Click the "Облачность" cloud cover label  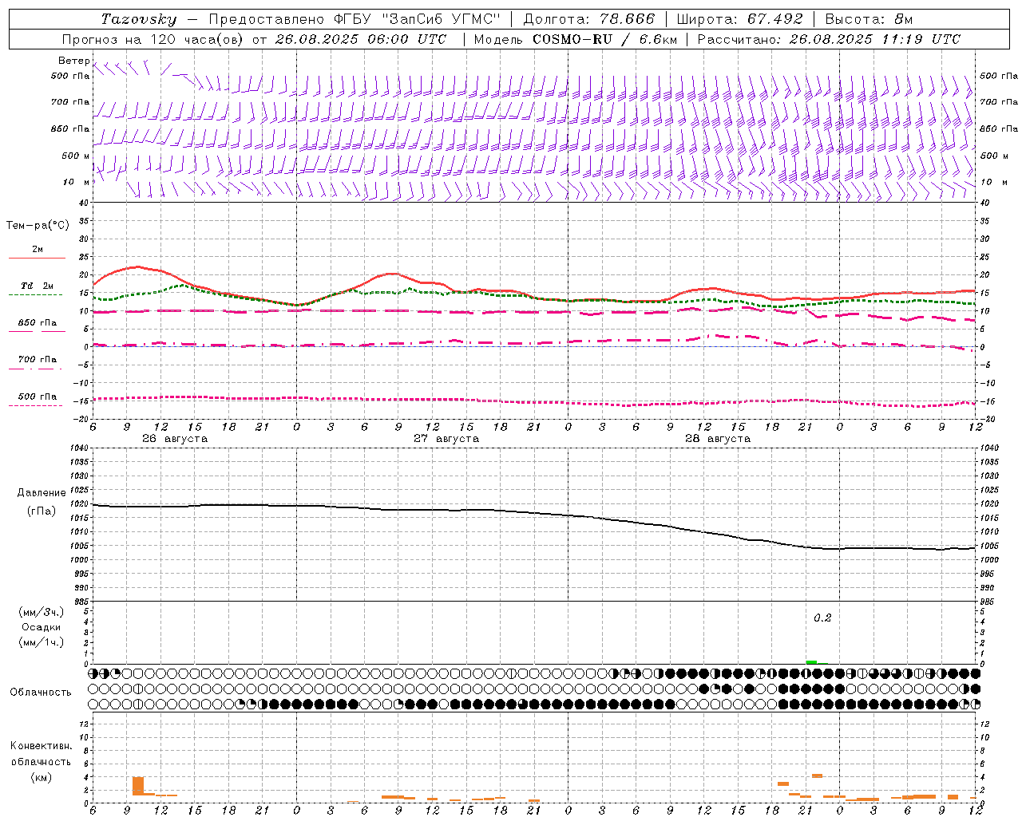point(41,693)
